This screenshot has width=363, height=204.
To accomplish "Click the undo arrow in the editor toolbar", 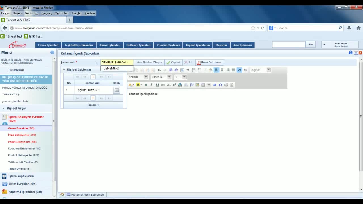I will [x=159, y=70].
